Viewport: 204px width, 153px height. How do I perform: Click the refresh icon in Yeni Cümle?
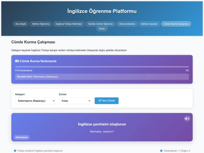[x=100, y=100]
